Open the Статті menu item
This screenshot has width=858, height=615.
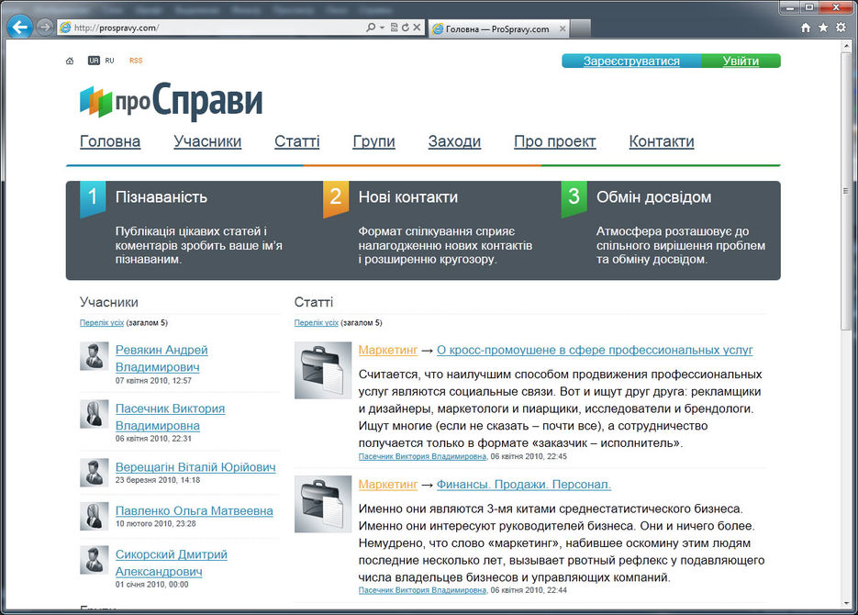[297, 141]
